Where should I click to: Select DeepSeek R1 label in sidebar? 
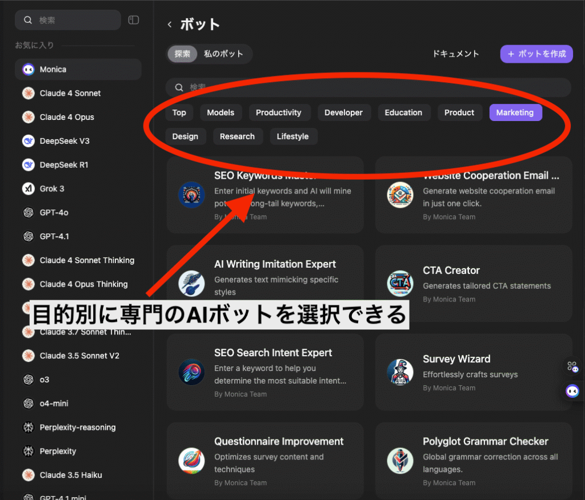pyautogui.click(x=64, y=165)
